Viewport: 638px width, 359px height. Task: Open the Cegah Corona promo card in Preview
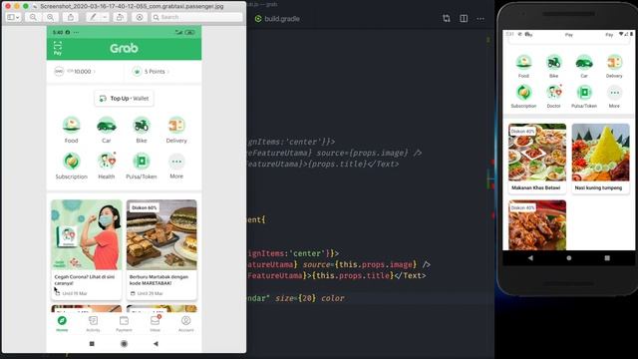click(x=87, y=249)
